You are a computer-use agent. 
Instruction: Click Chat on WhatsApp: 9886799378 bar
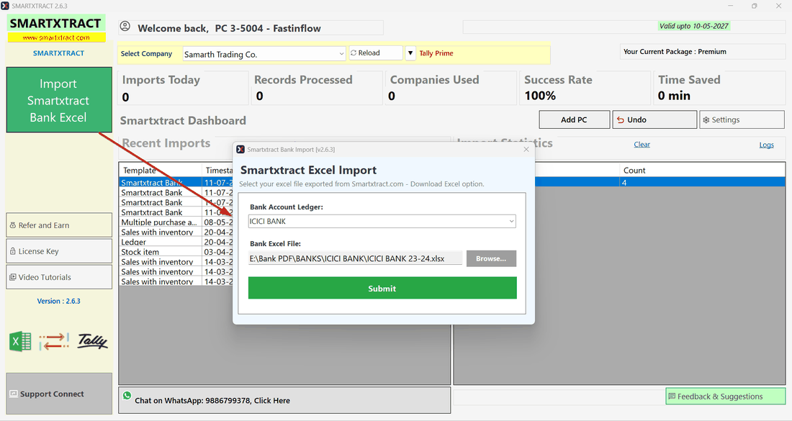(284, 400)
